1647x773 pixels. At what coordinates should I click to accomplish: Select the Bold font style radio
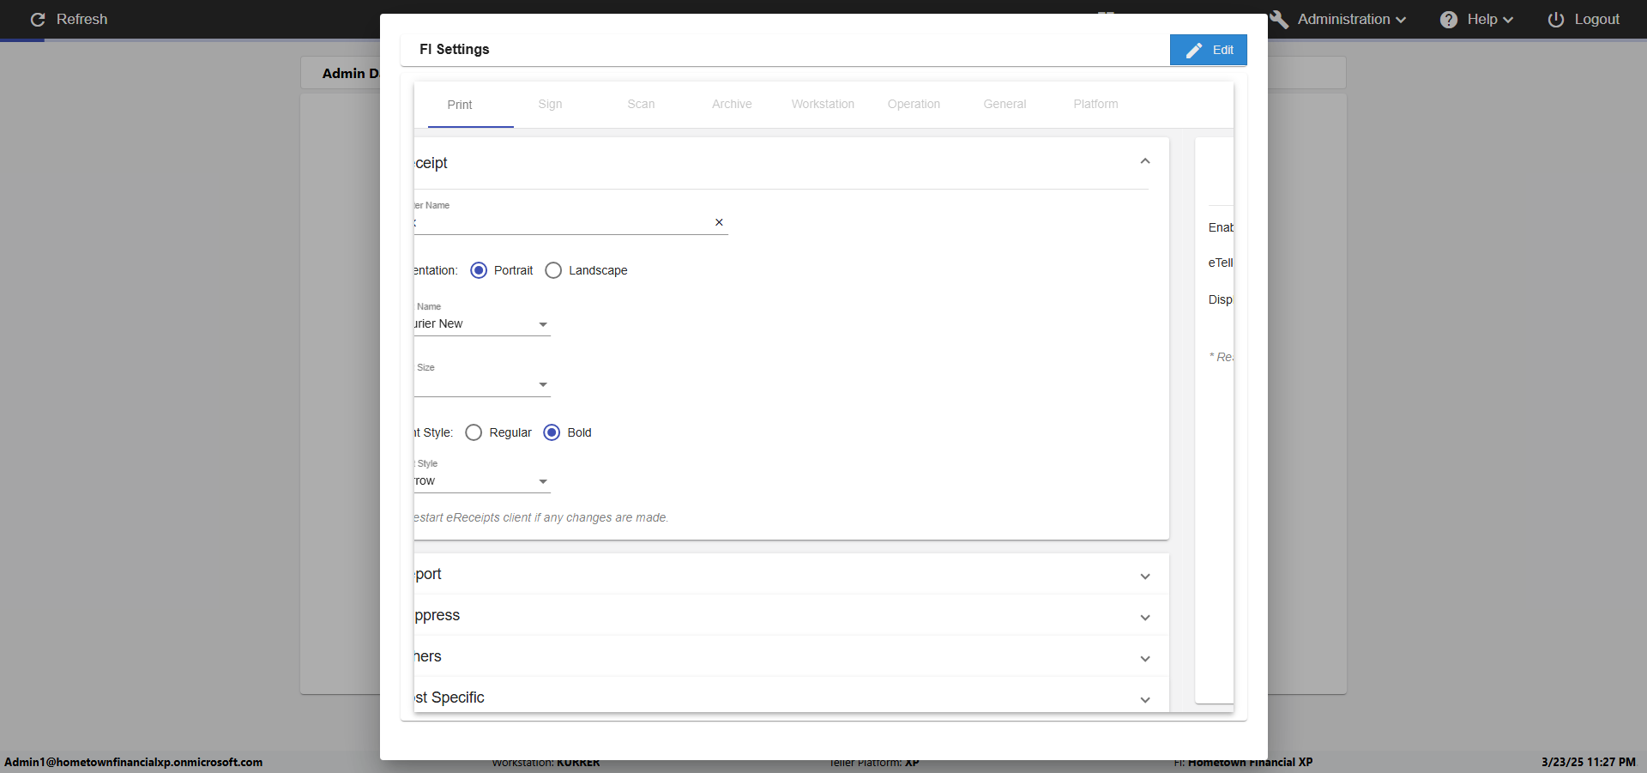552,432
